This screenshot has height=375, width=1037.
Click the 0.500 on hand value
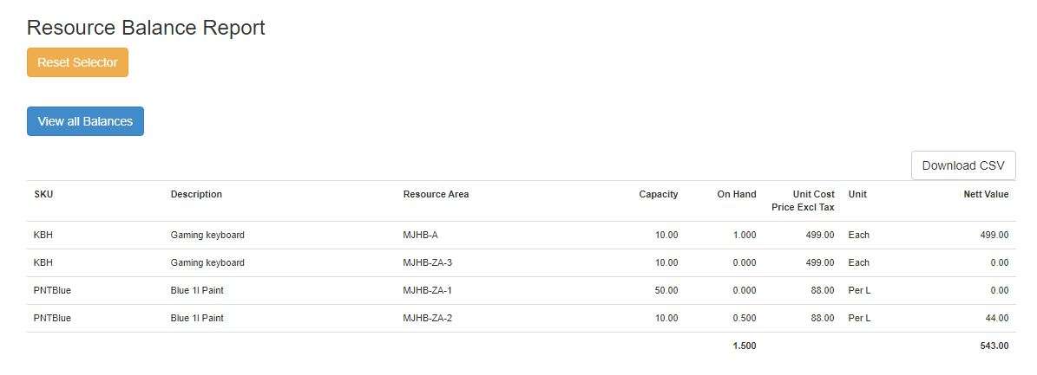coord(744,318)
